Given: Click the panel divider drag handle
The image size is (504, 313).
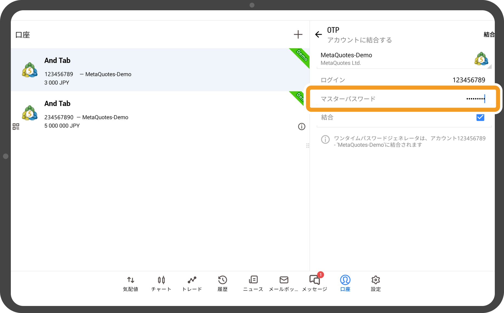Looking at the screenshot, I should (308, 146).
